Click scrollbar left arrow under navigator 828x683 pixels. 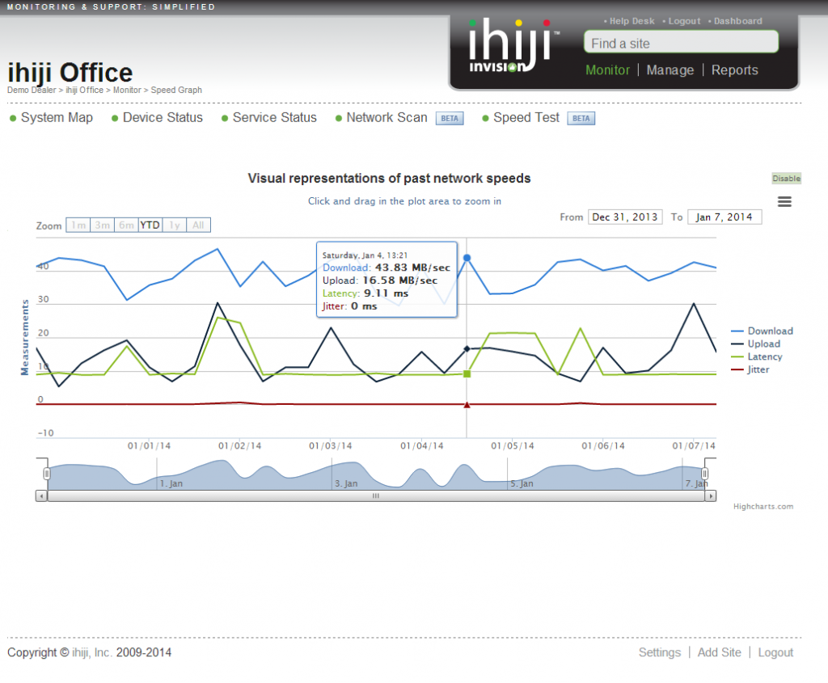tap(41, 496)
